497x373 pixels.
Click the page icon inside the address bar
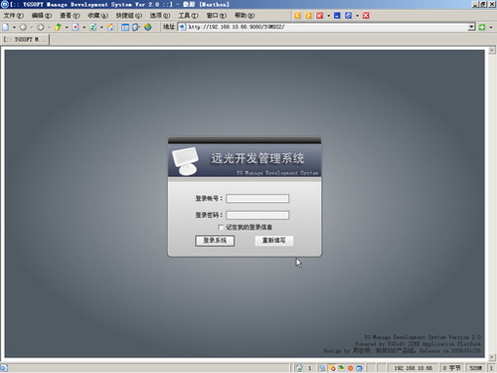183,27
